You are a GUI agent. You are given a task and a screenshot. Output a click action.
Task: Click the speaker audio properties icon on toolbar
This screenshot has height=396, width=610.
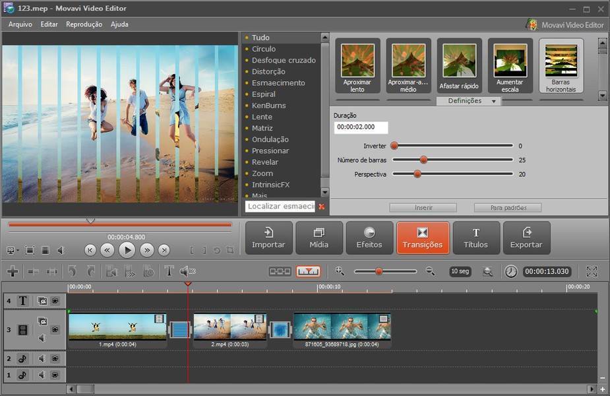pyautogui.click(x=187, y=271)
